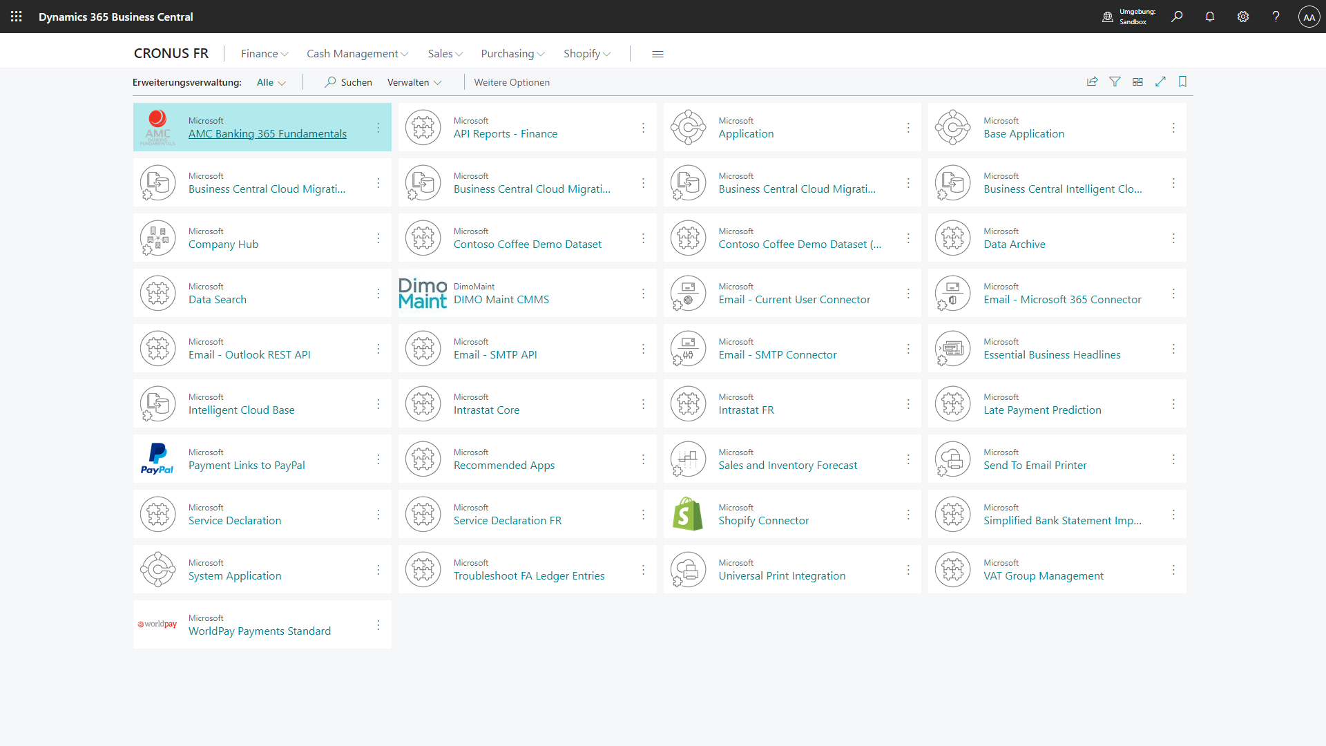The image size is (1326, 746).
Task: Open the hamburger menu next to Shopify
Action: tap(657, 54)
